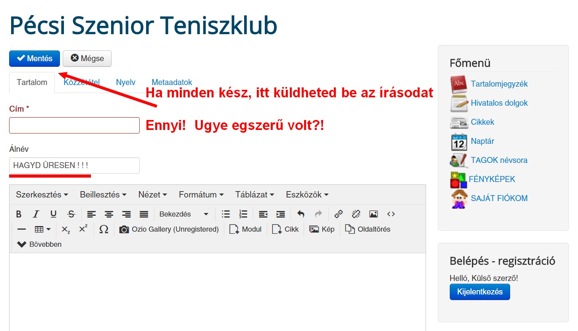This screenshot has width=578, height=331.
Task: Open the Szerkesztés menu
Action: coord(42,195)
